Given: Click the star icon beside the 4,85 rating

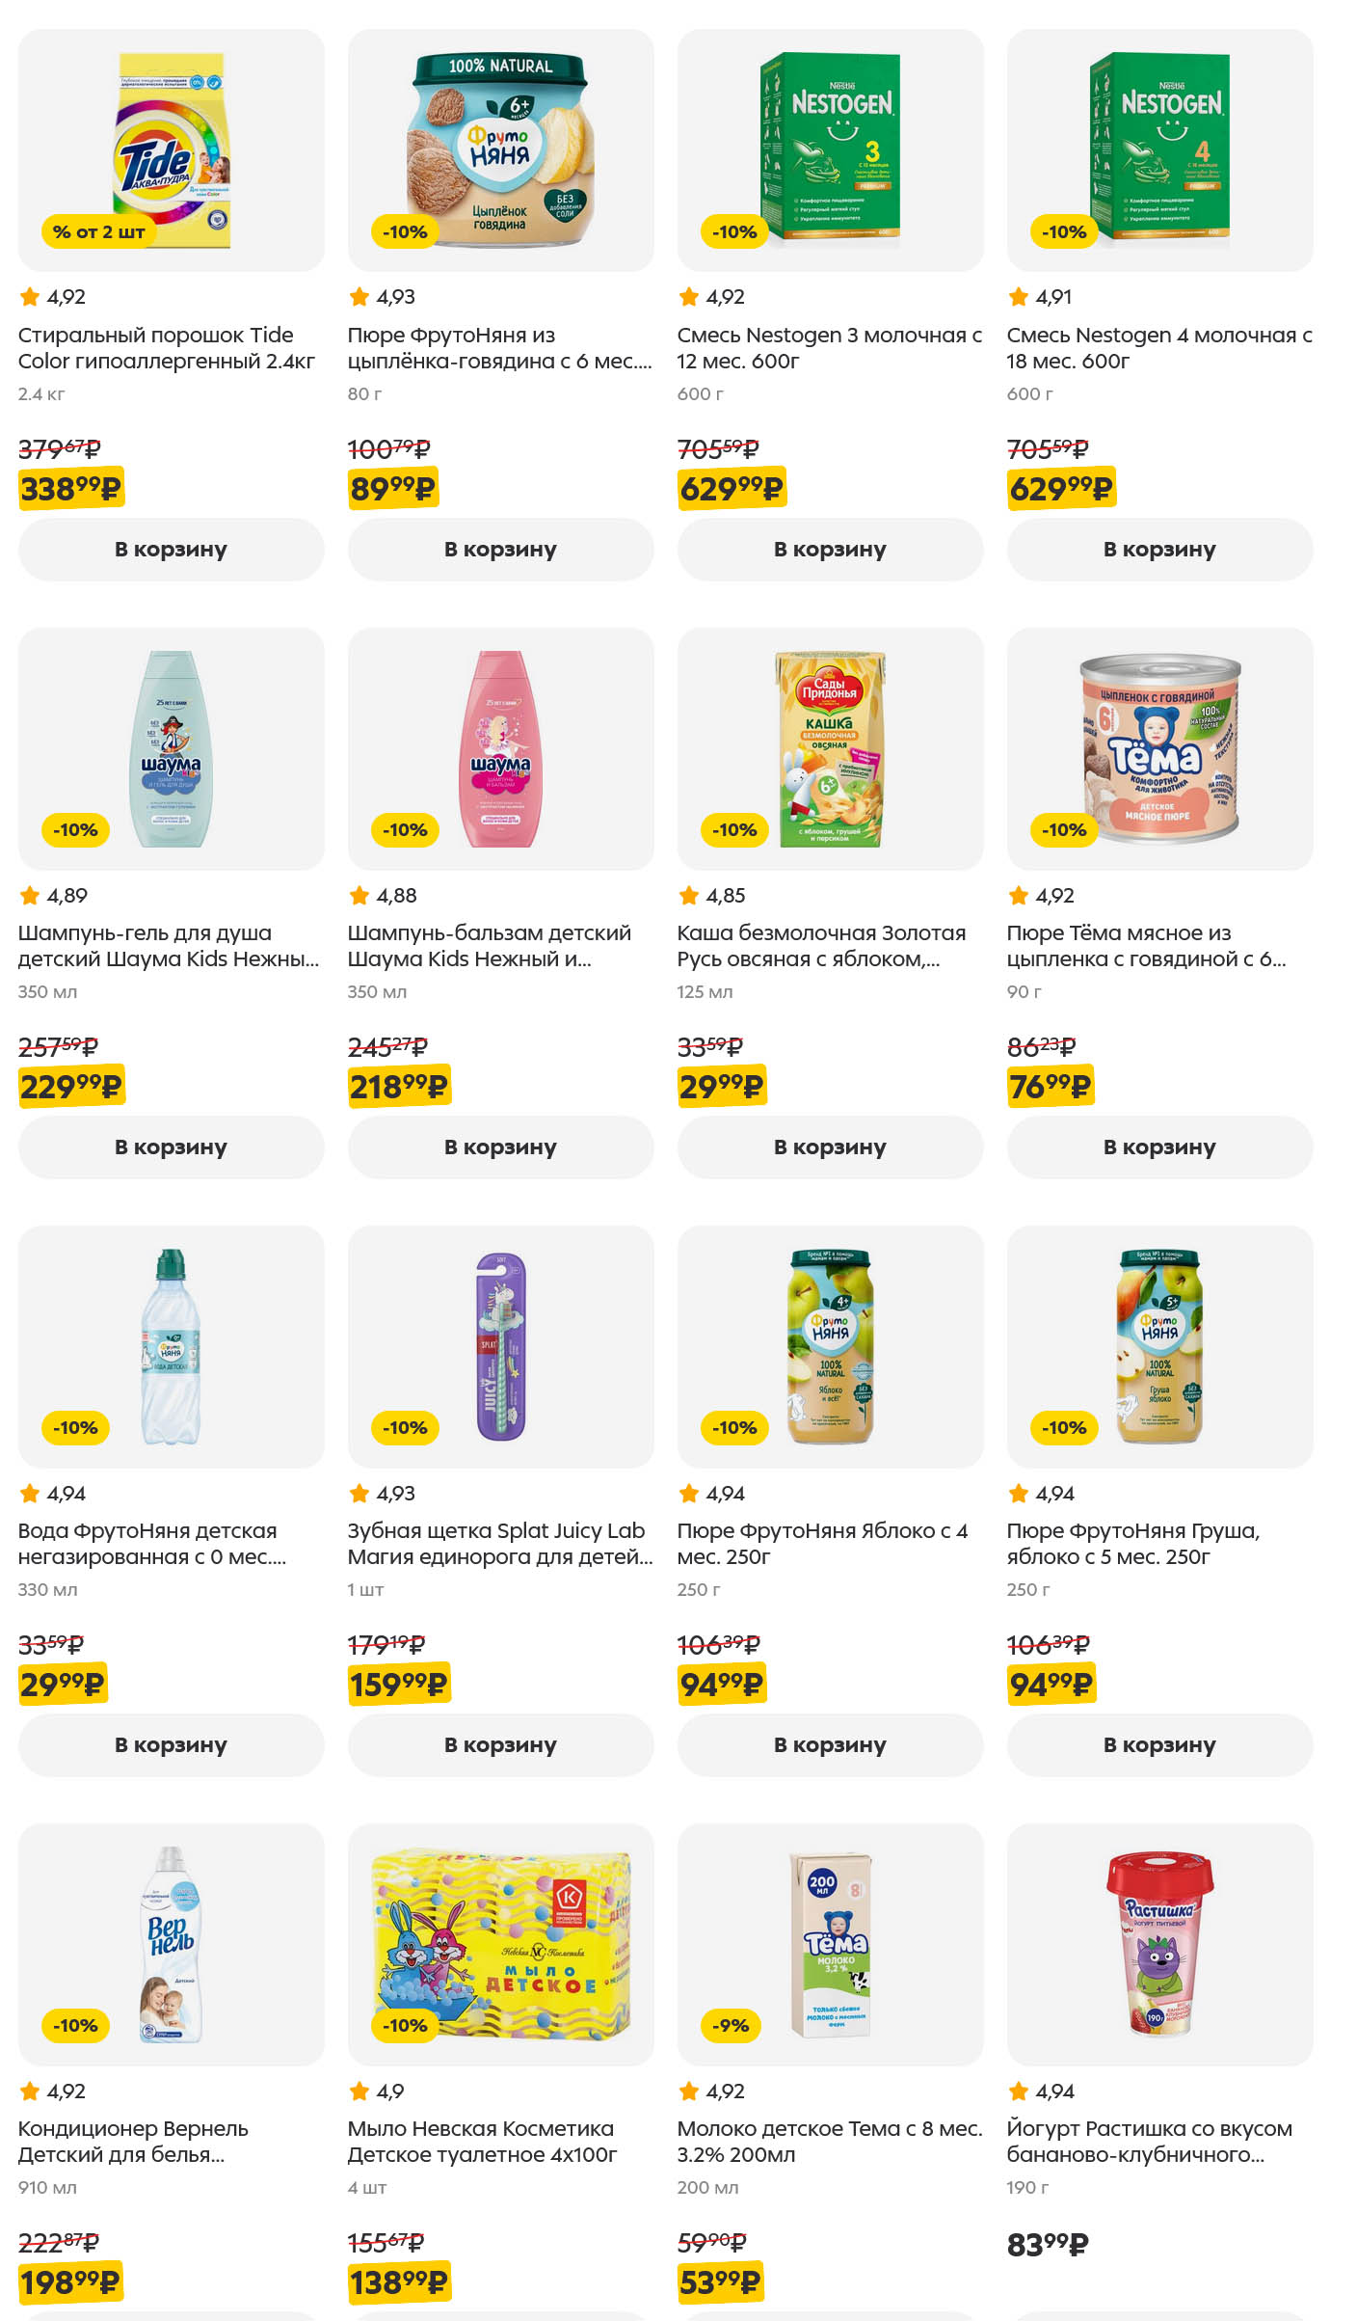Looking at the screenshot, I should (689, 896).
